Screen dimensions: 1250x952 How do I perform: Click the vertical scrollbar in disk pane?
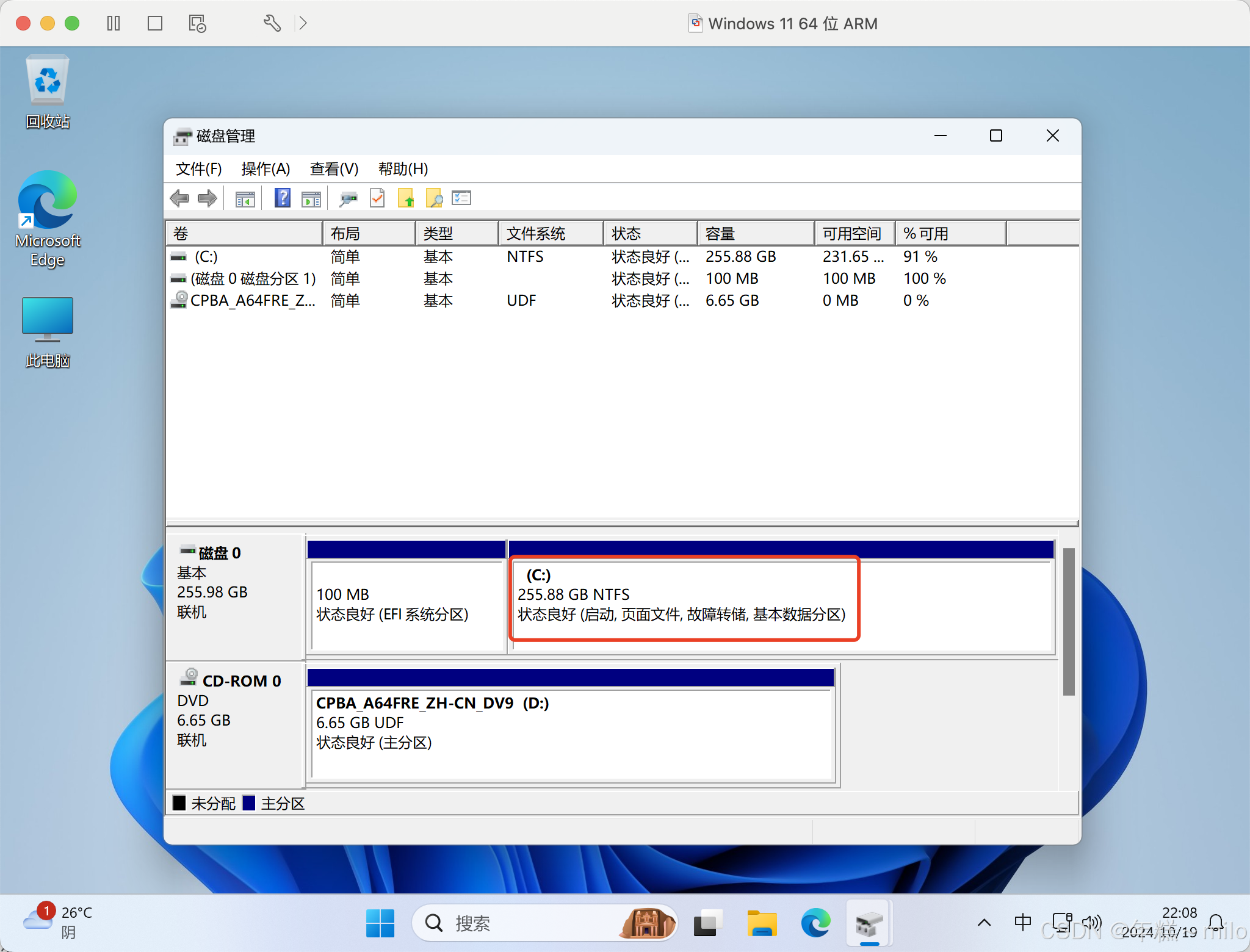tap(1068, 621)
